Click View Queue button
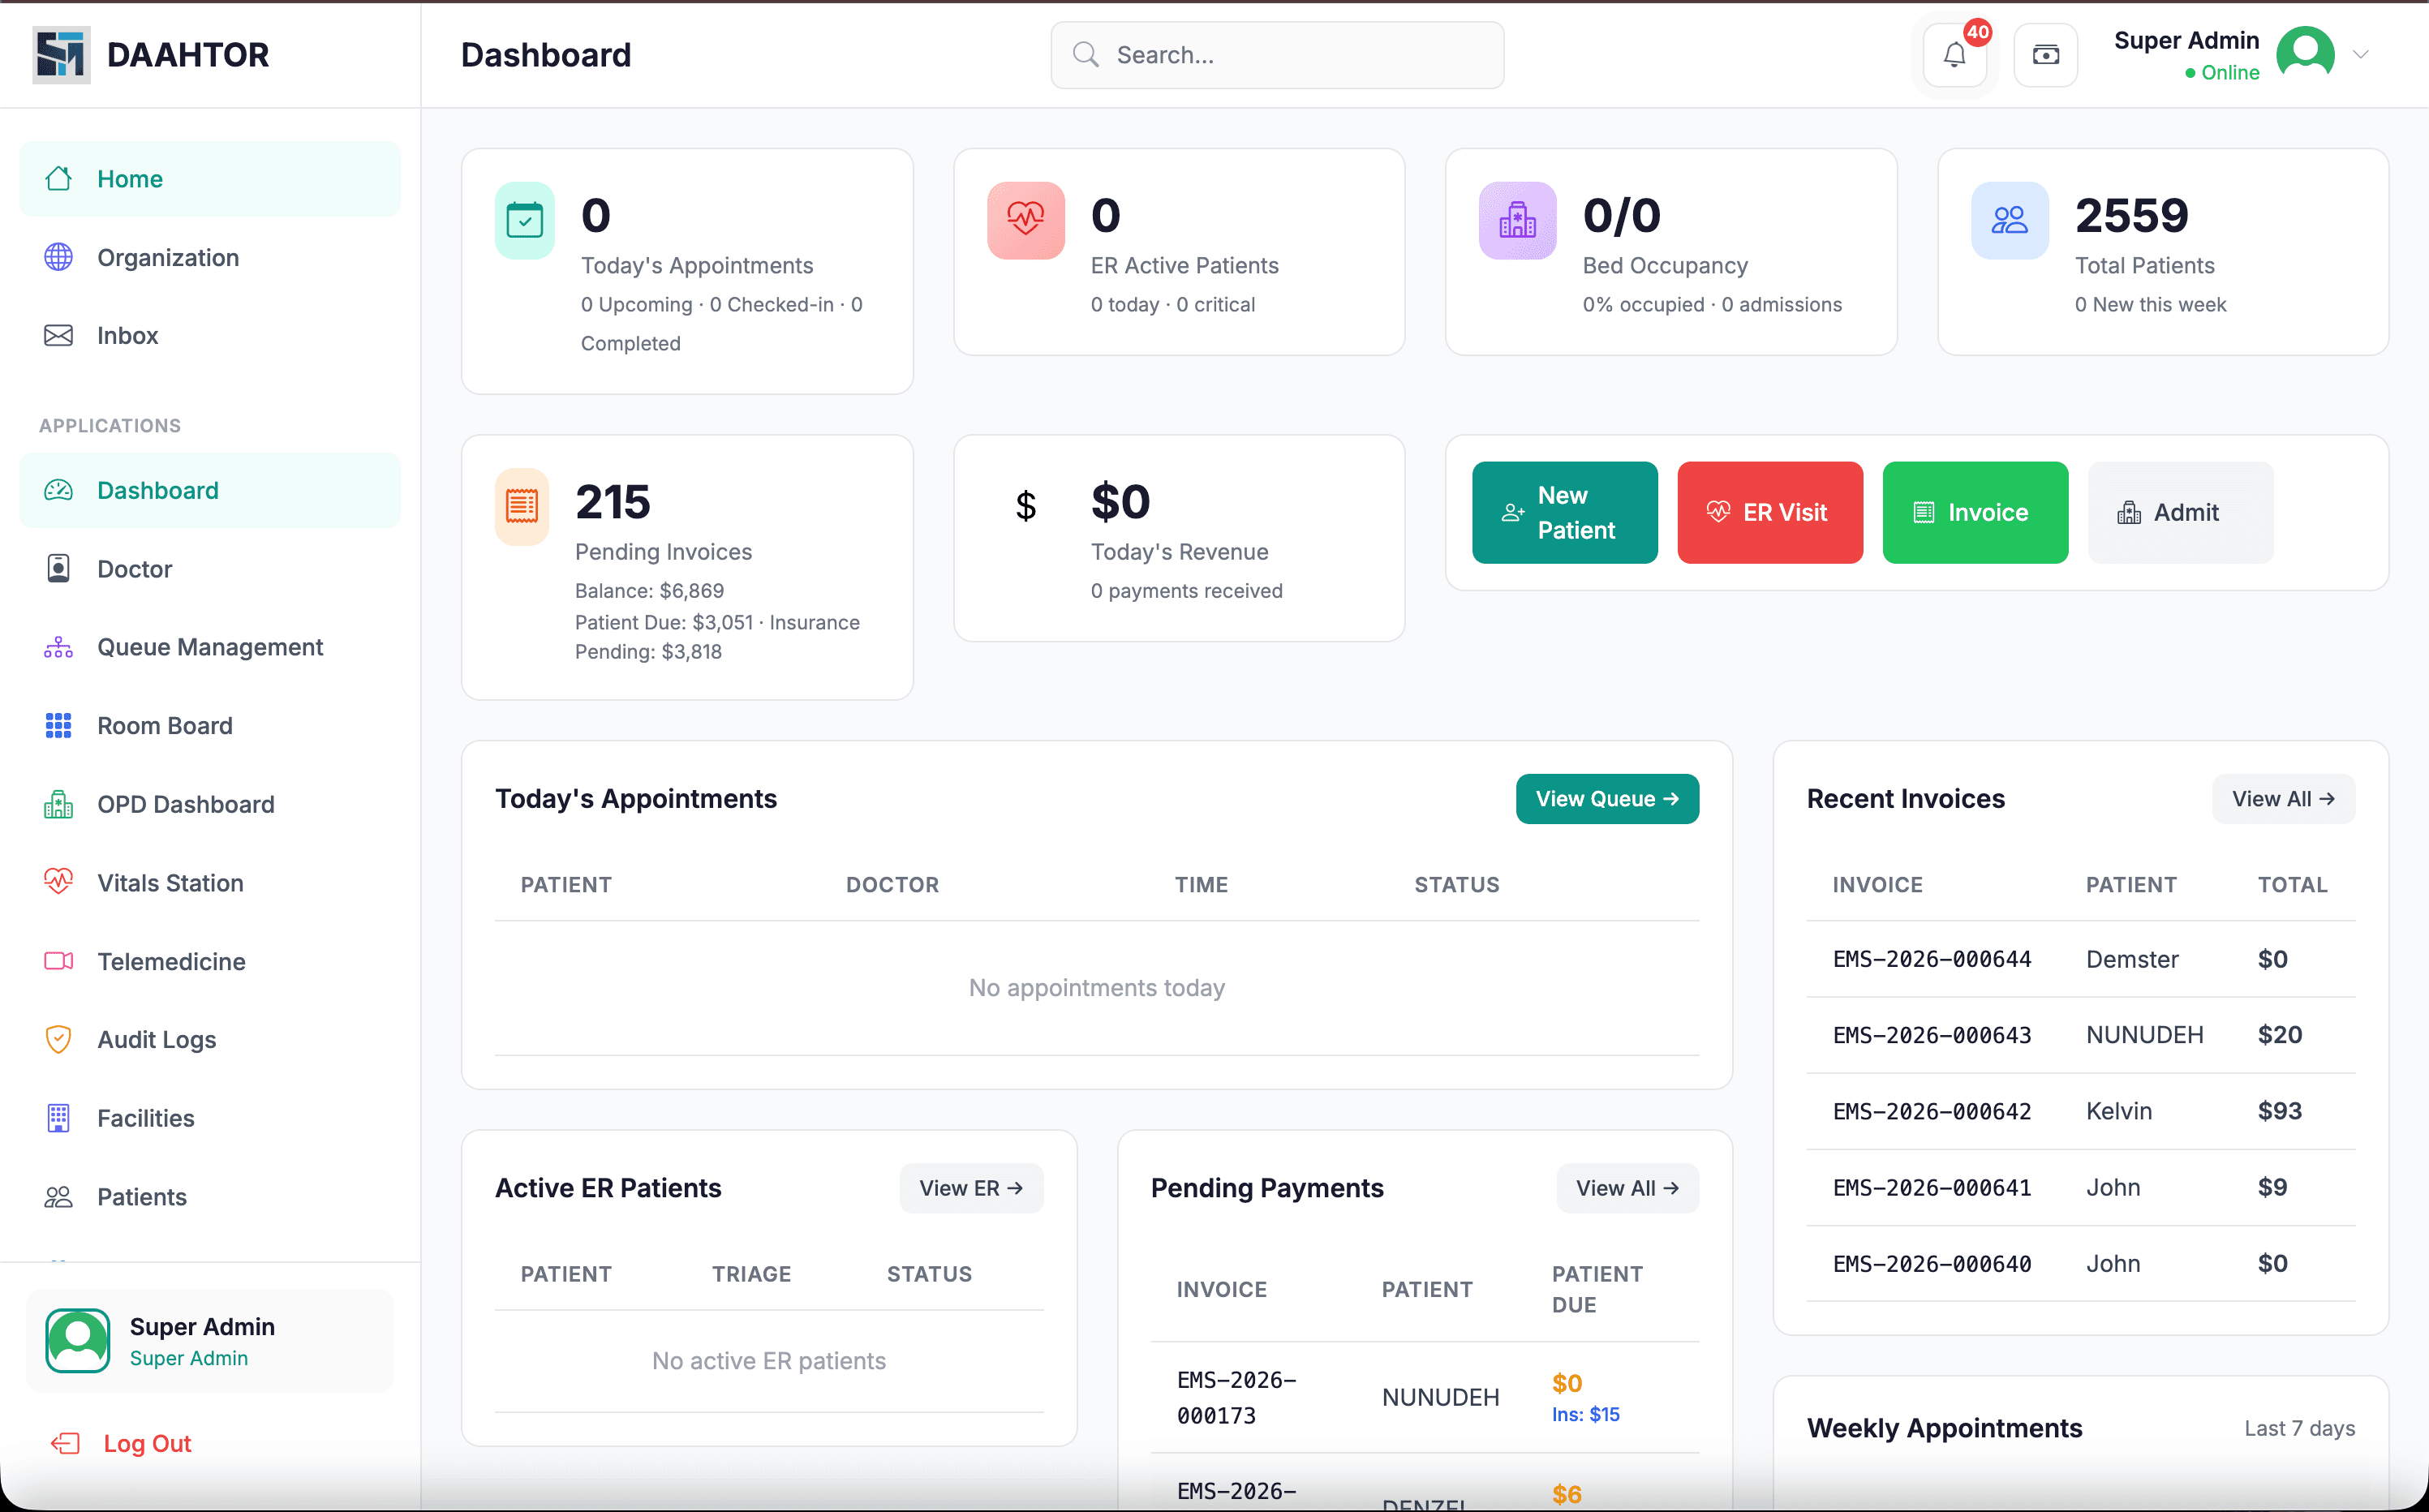This screenshot has width=2429, height=1512. [x=1606, y=799]
